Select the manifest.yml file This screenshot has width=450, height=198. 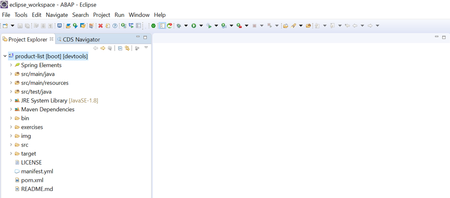click(37, 171)
